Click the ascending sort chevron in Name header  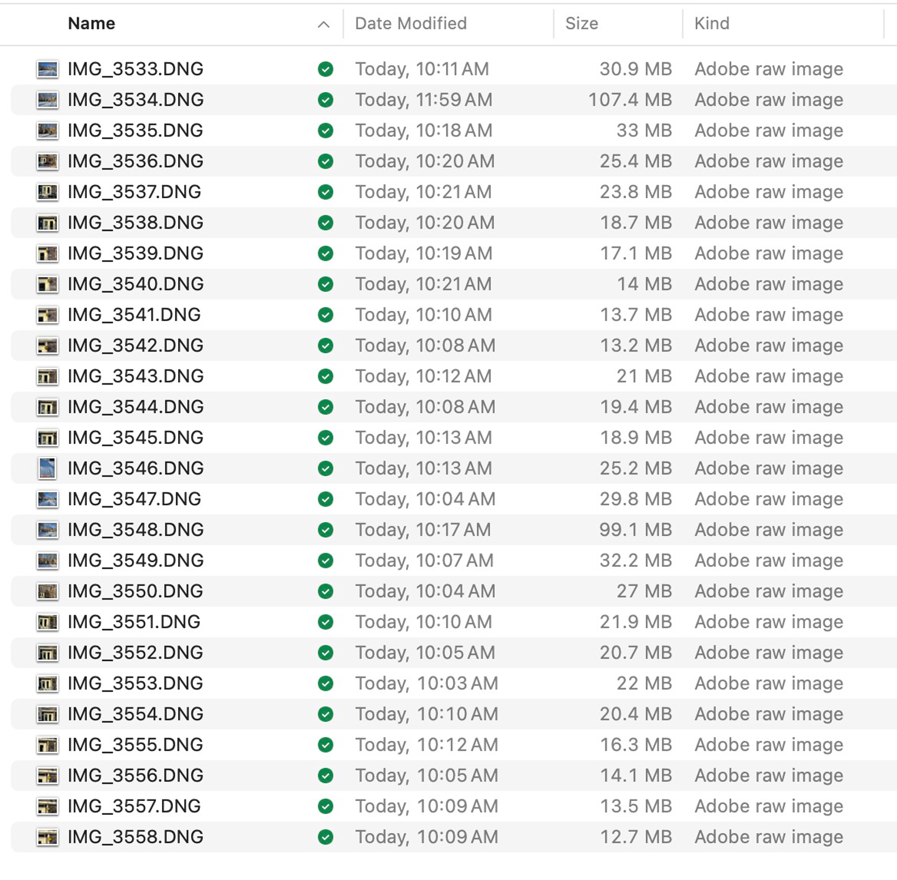click(324, 25)
